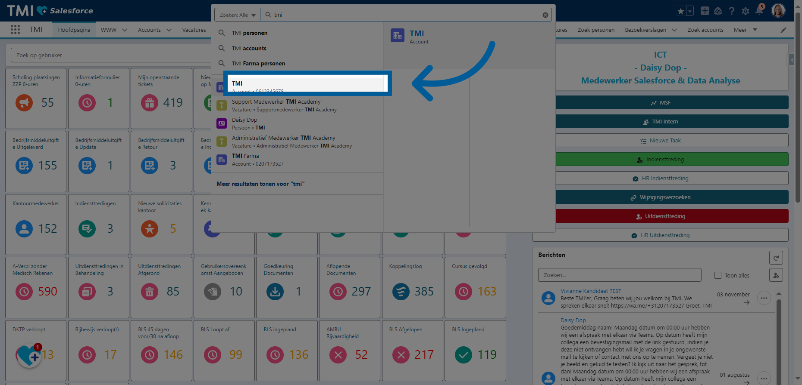Viewport: 802px width, 385px height.
Task: Open the 'Scholing plaatsingen ZZP 0-uren' megaphone icon
Action: coord(24,103)
